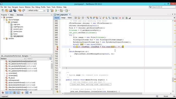Minimize the Projects panel
Viewport: 176px width, 99px height.
(51, 15)
